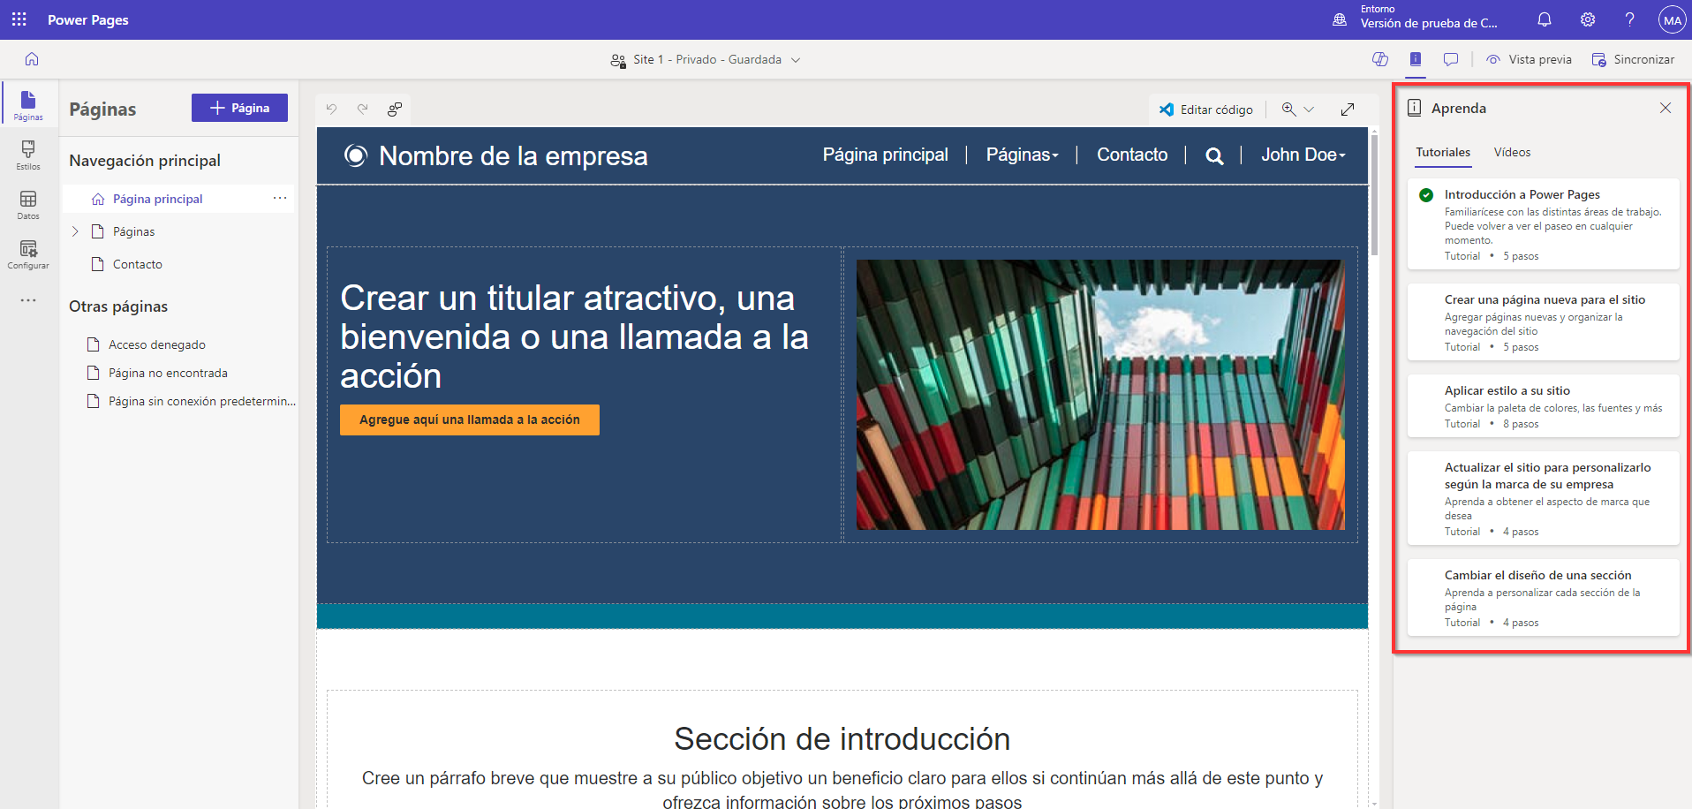
Task: Open Introducción a Power Pages tutorial
Action: [x=1543, y=224]
